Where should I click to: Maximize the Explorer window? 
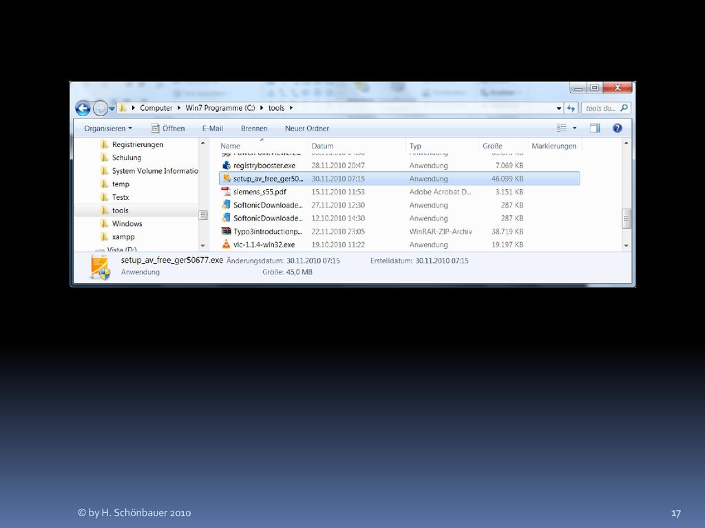click(x=594, y=87)
